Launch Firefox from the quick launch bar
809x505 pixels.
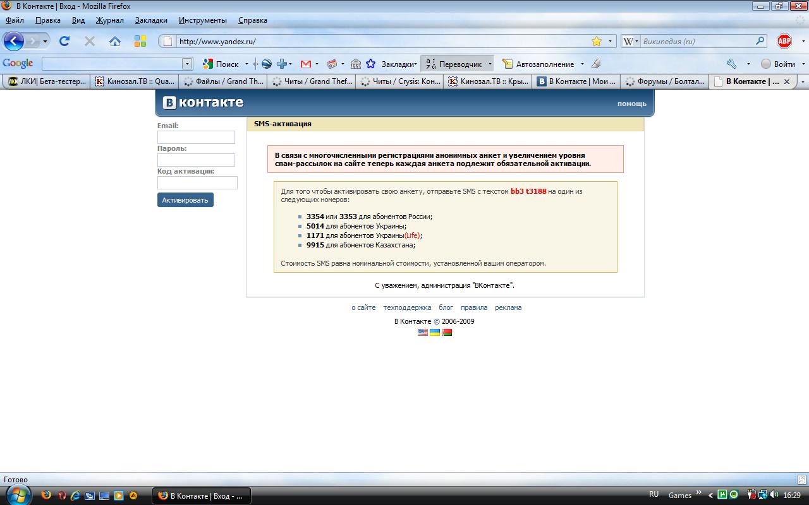click(46, 496)
